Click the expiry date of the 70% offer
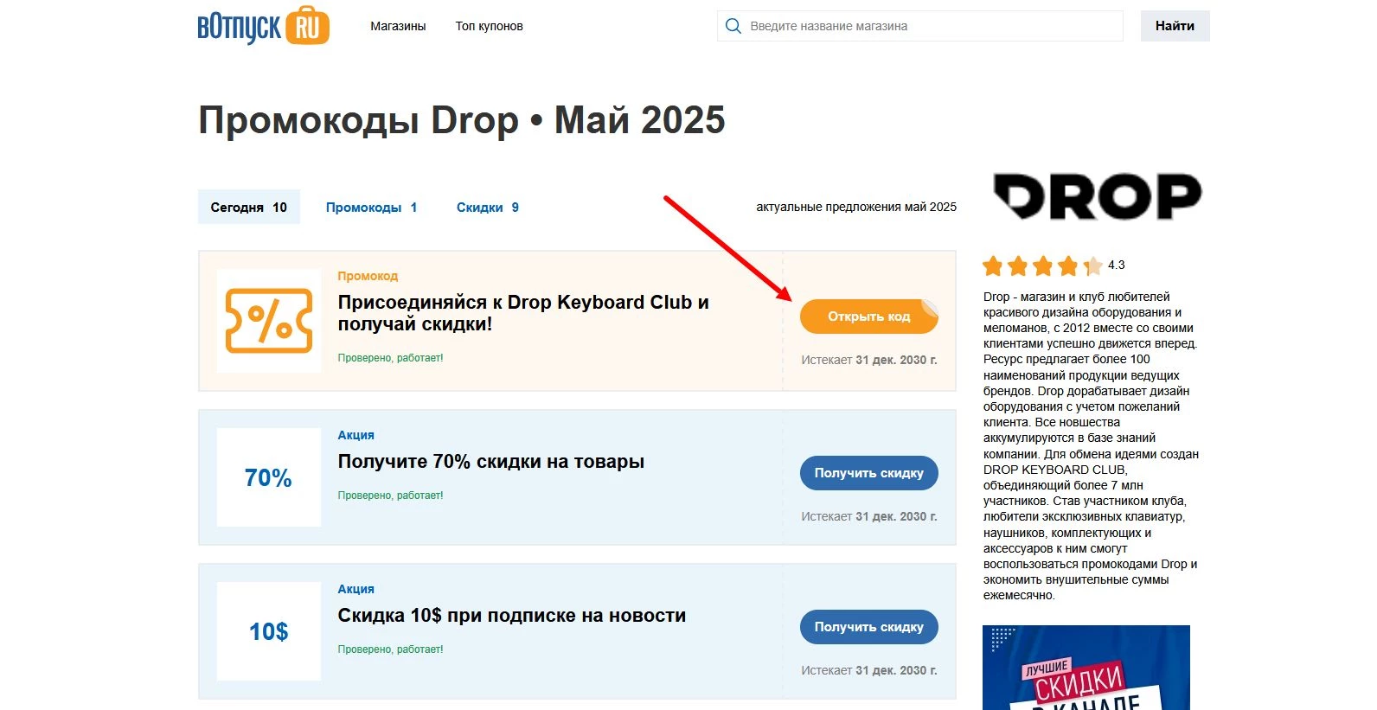The width and height of the screenshot is (1377, 710). pos(869,516)
